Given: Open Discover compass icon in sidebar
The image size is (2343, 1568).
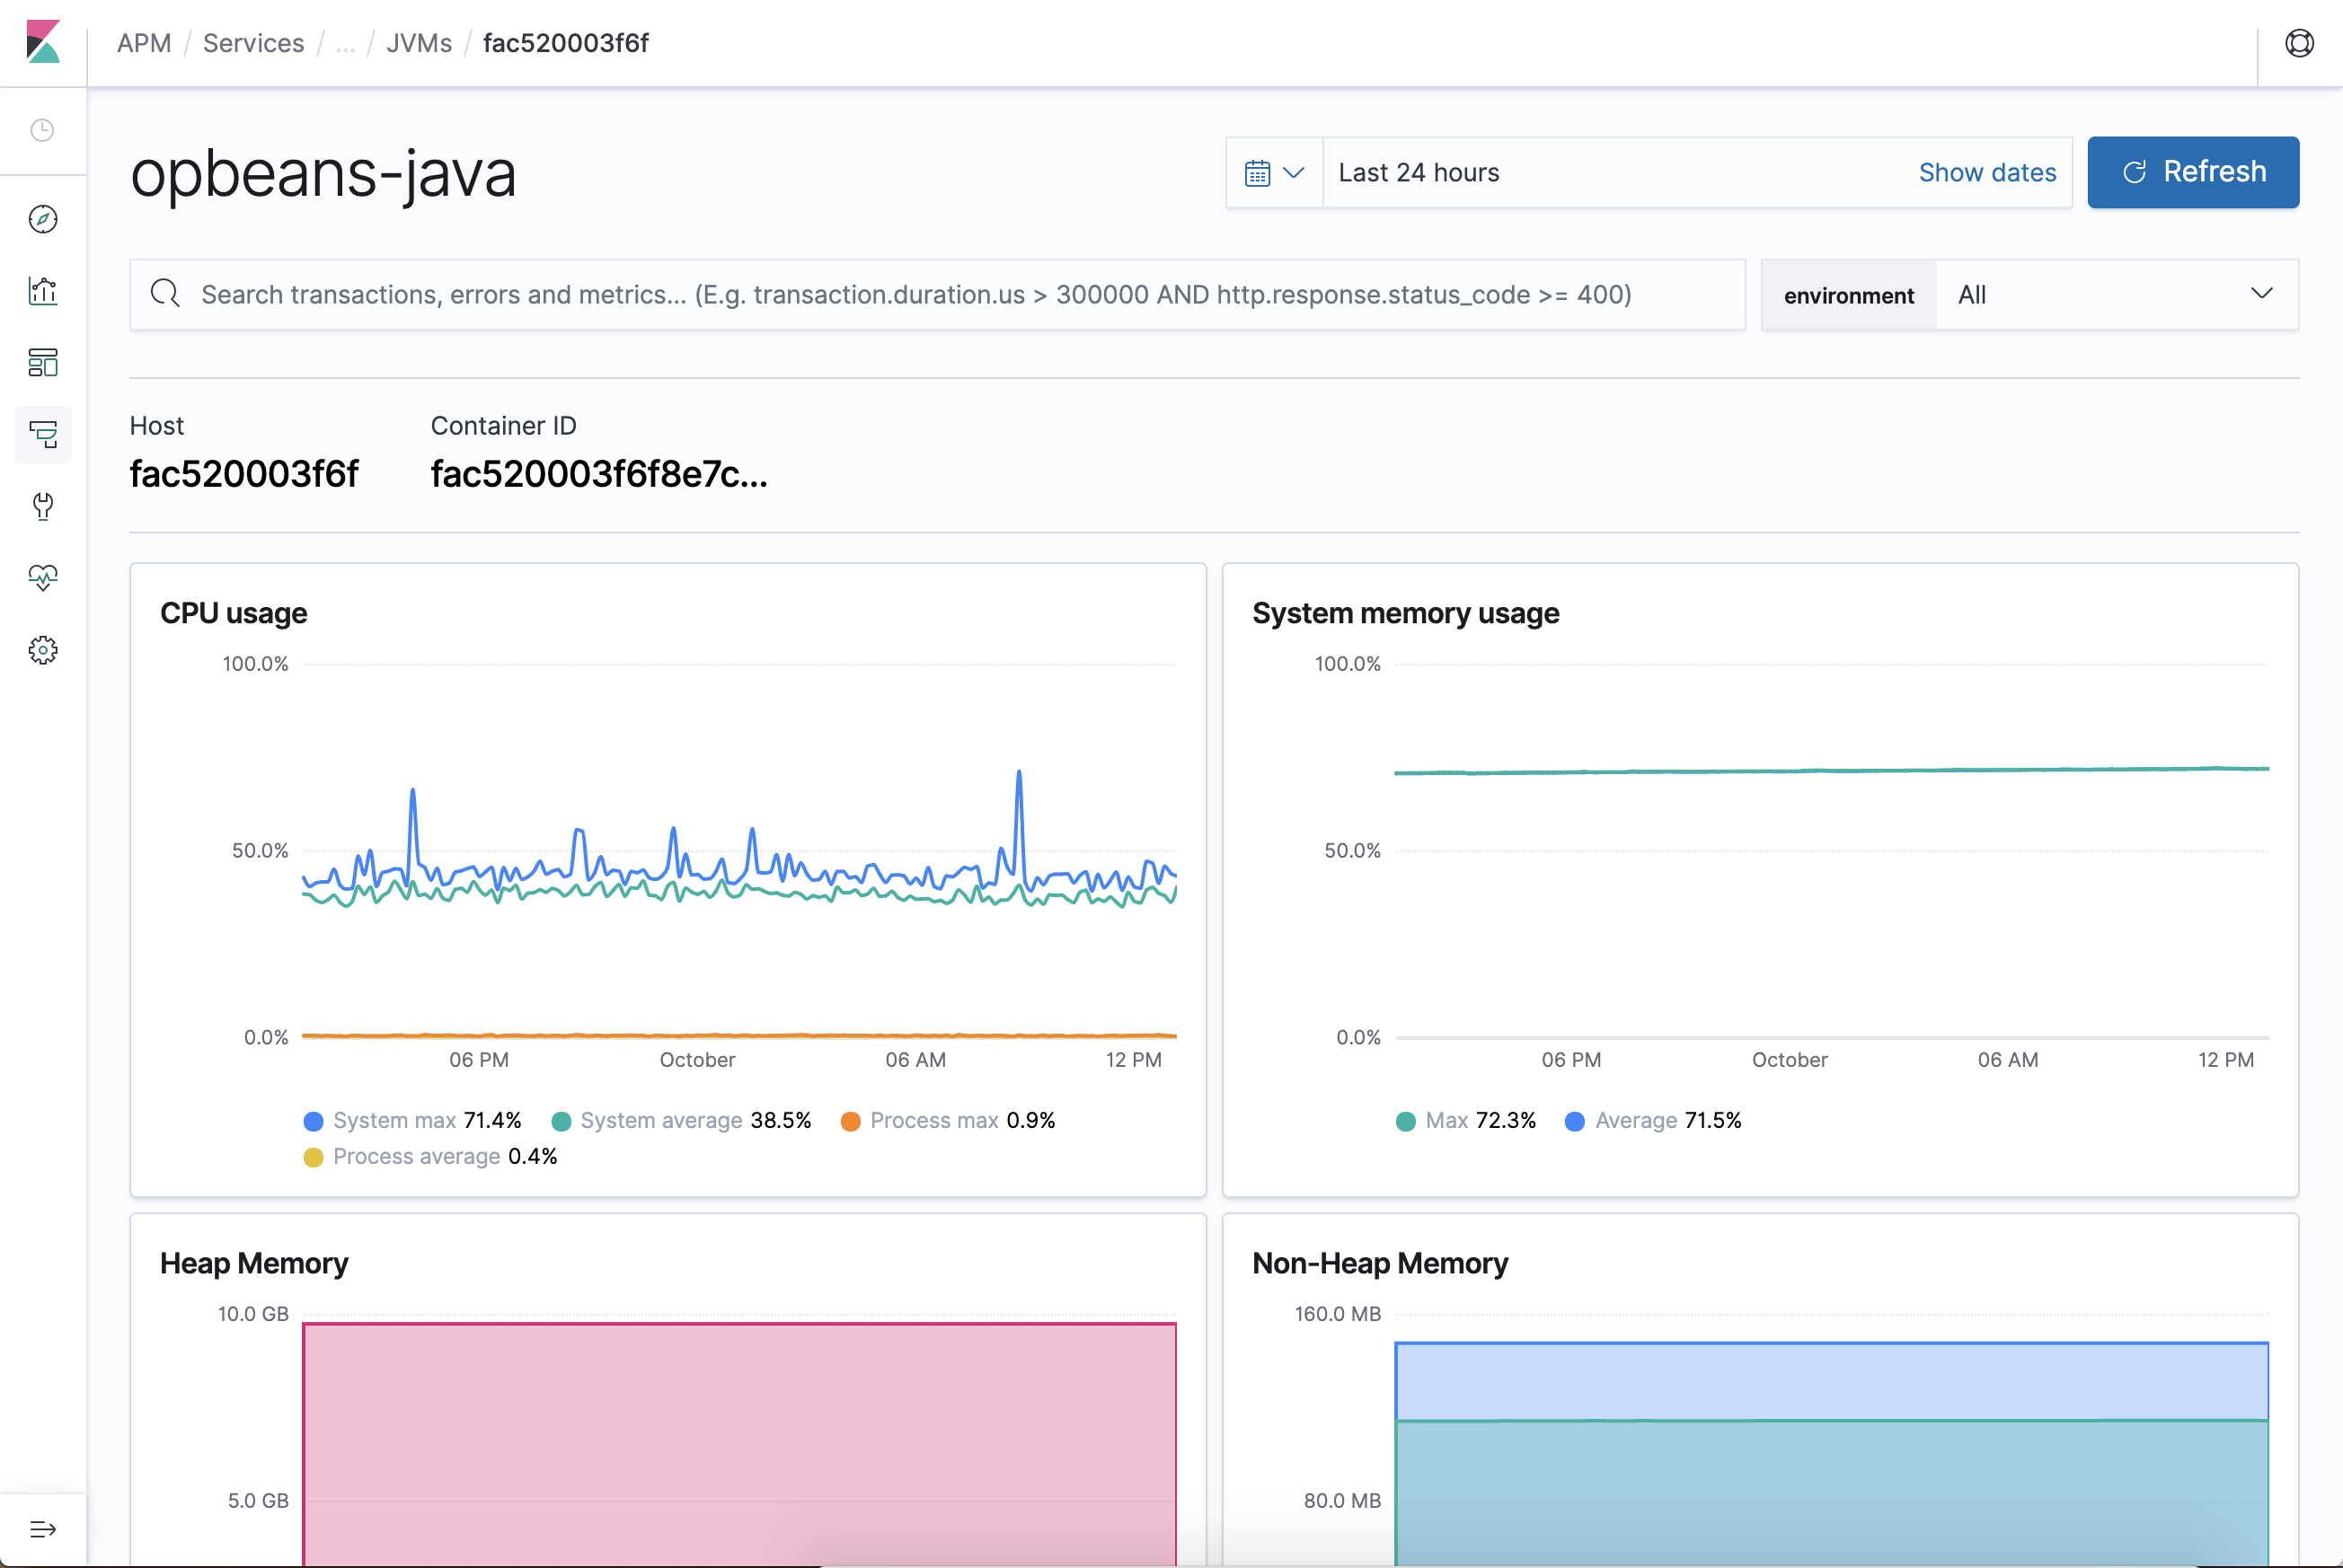Looking at the screenshot, I should pyautogui.click(x=43, y=219).
